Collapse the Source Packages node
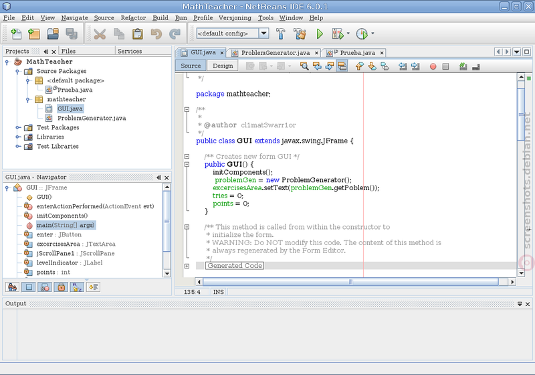 (17, 71)
